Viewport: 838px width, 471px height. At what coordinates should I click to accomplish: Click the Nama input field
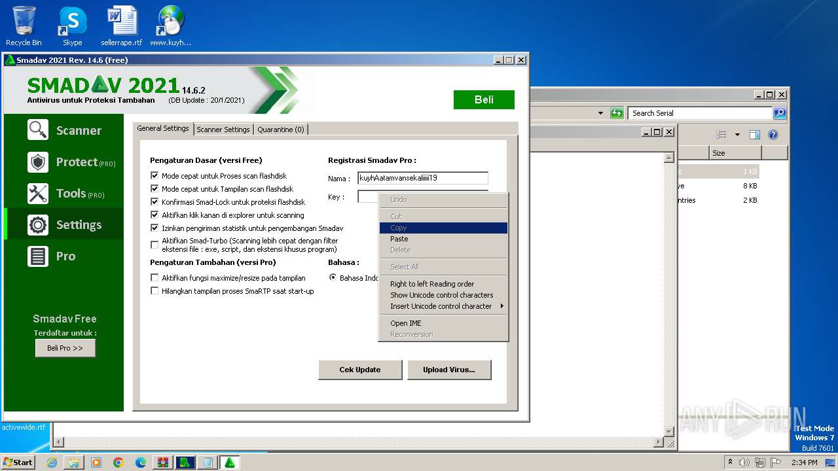[423, 178]
